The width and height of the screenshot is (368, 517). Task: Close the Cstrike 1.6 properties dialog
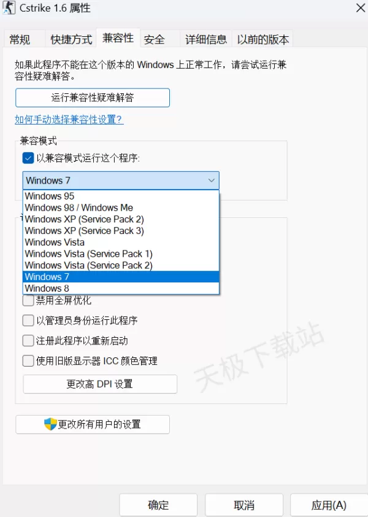pyautogui.click(x=361, y=8)
